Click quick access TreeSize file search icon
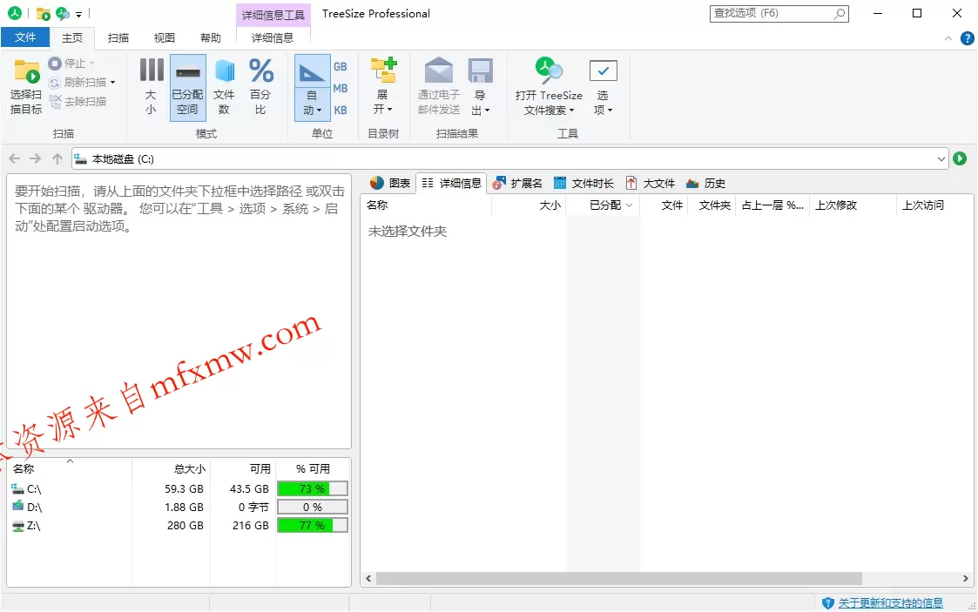 tap(63, 13)
